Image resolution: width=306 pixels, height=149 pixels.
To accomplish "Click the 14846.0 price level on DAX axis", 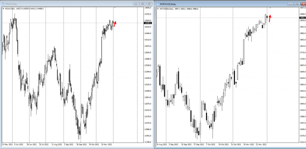I will [148, 7].
